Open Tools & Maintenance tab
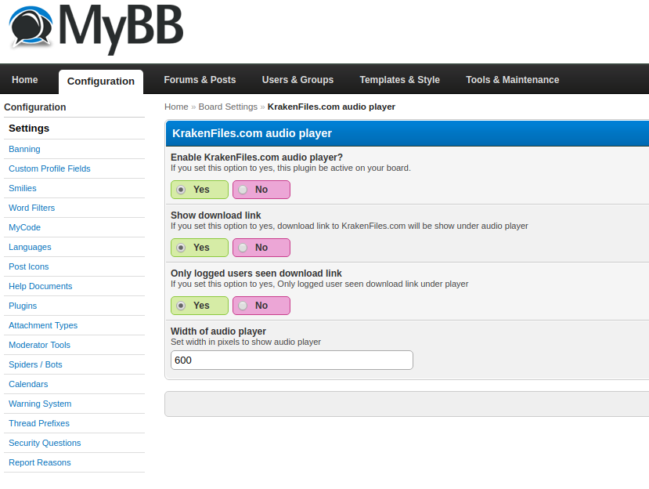The image size is (649, 489). pyautogui.click(x=513, y=80)
